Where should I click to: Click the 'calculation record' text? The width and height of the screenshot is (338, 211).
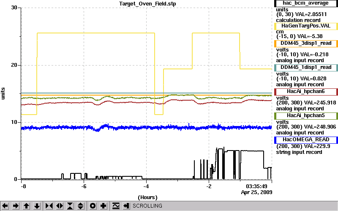coord(298,20)
